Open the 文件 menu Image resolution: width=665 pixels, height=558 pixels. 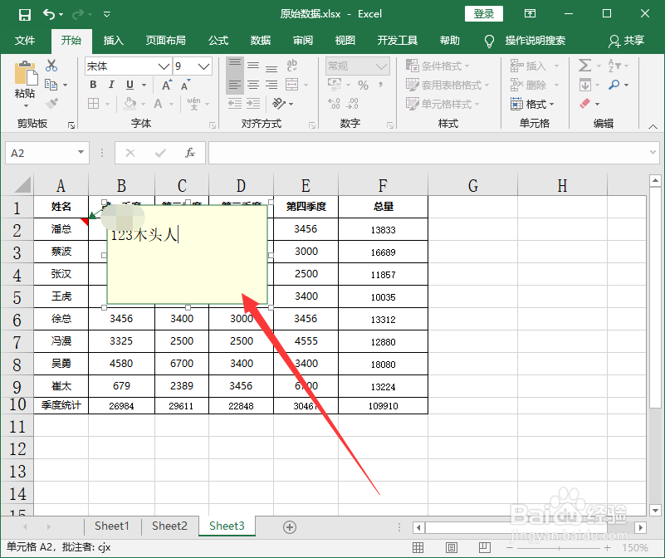[25, 41]
